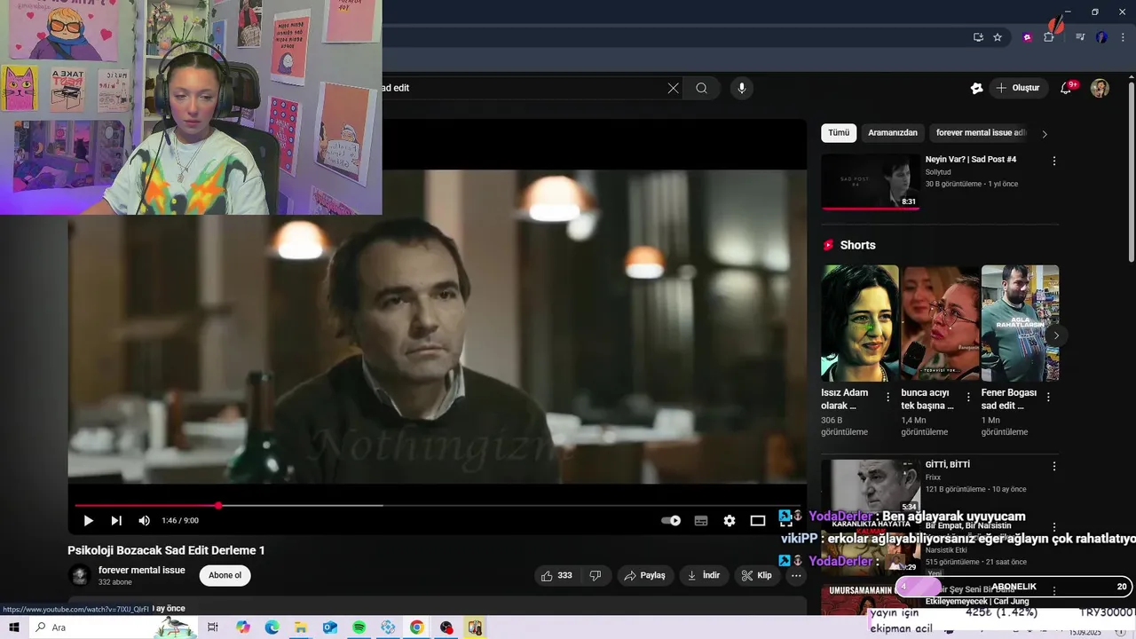The height and width of the screenshot is (639, 1136).
Task: Start voice search with microphone
Action: [x=742, y=88]
